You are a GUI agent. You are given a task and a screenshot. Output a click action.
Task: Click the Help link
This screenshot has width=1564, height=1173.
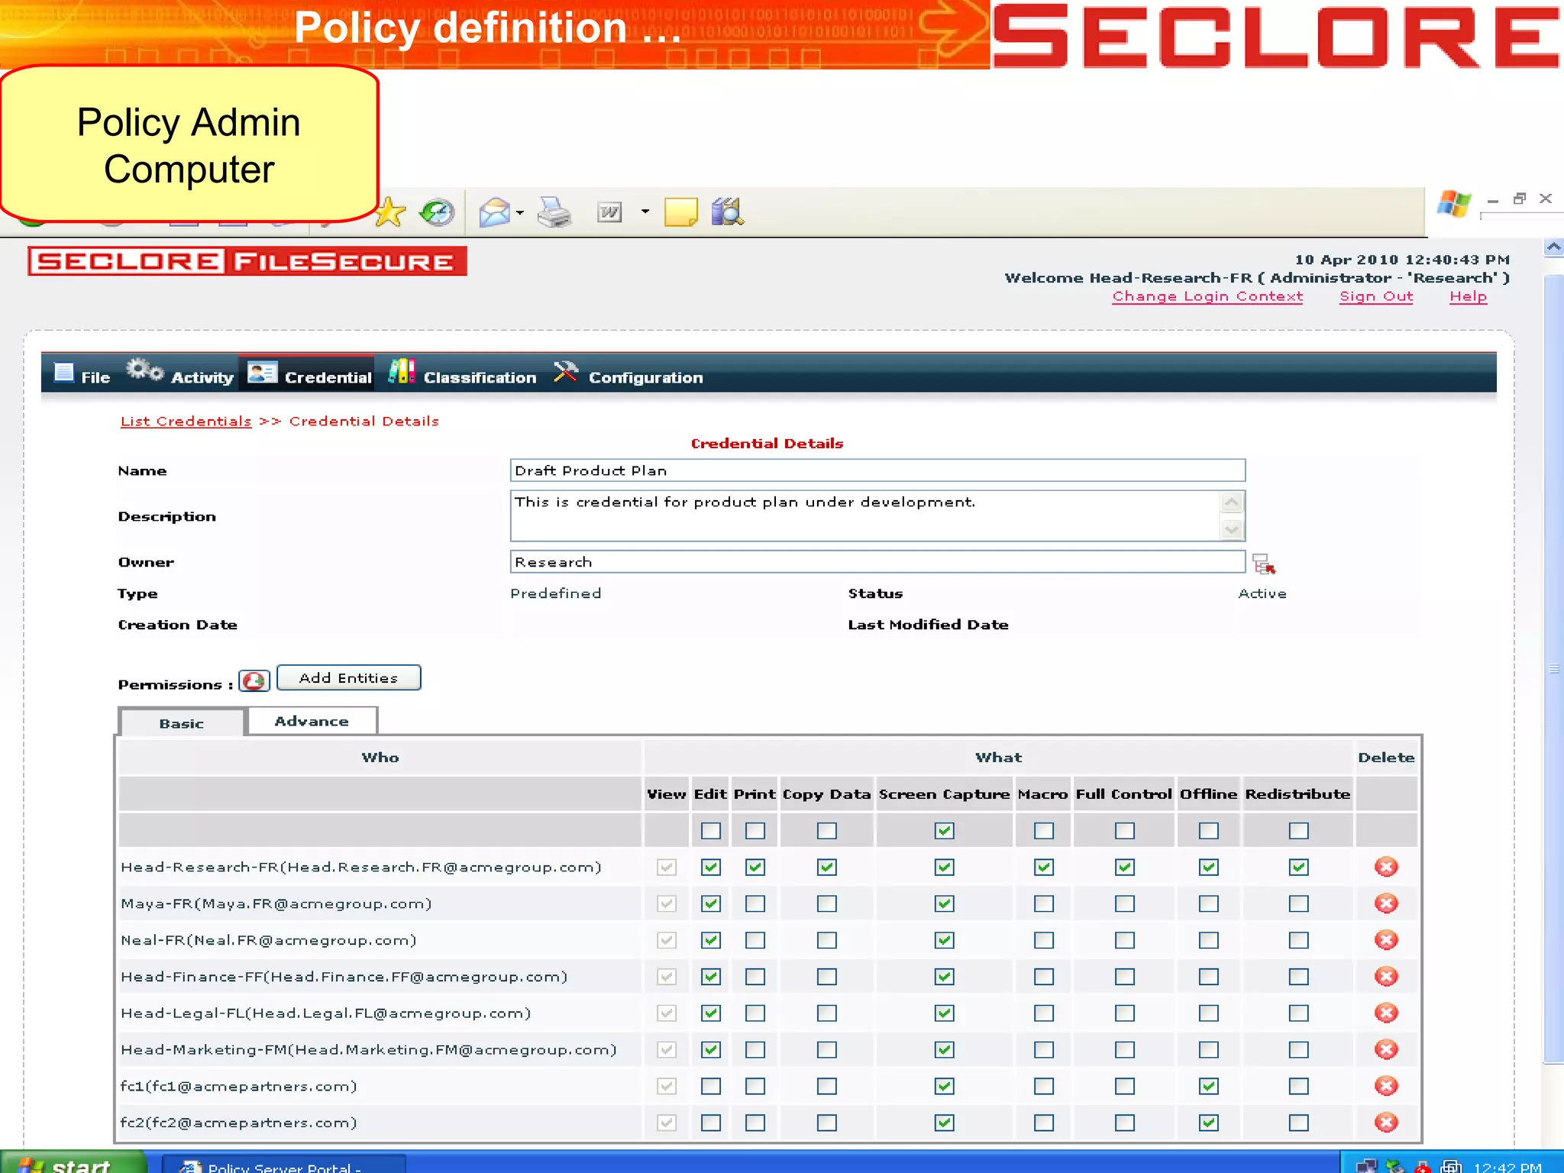point(1468,296)
